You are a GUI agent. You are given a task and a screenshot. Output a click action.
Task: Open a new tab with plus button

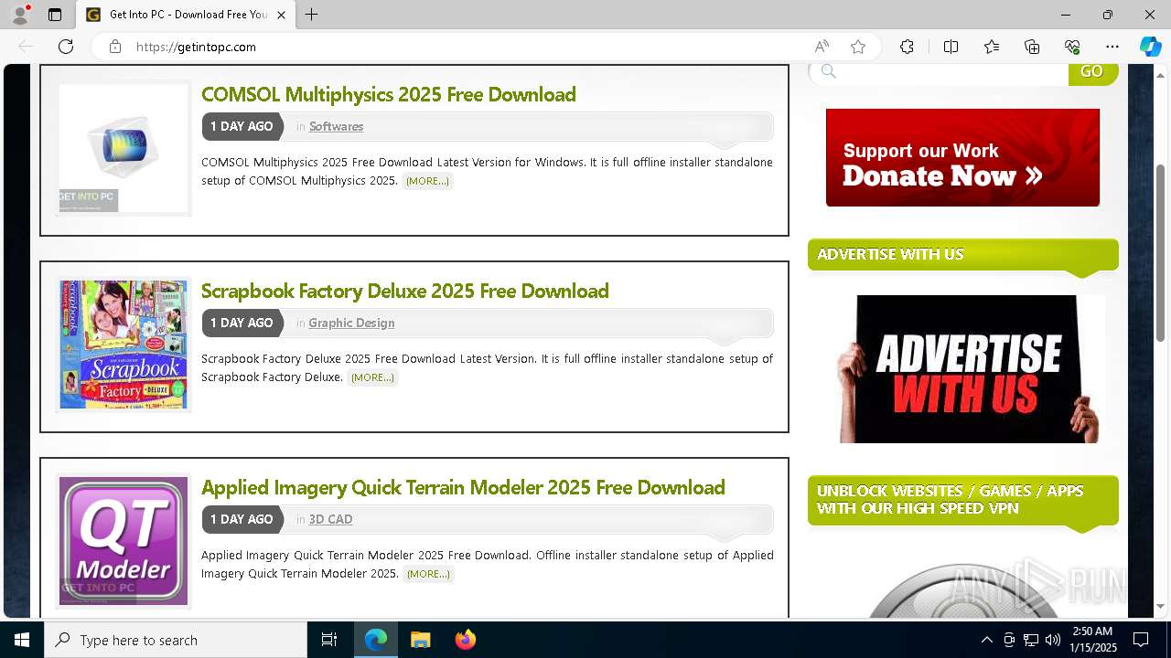312,15
